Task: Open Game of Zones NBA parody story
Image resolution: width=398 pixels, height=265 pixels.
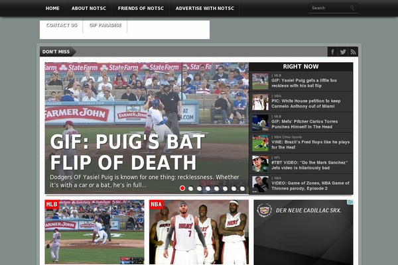Action: [310, 186]
